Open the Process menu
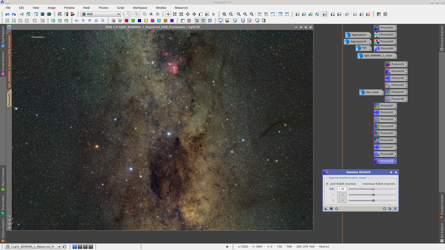The image size is (445, 250). pyautogui.click(x=103, y=8)
